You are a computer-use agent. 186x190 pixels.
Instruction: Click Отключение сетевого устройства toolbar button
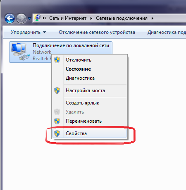coord(97,32)
